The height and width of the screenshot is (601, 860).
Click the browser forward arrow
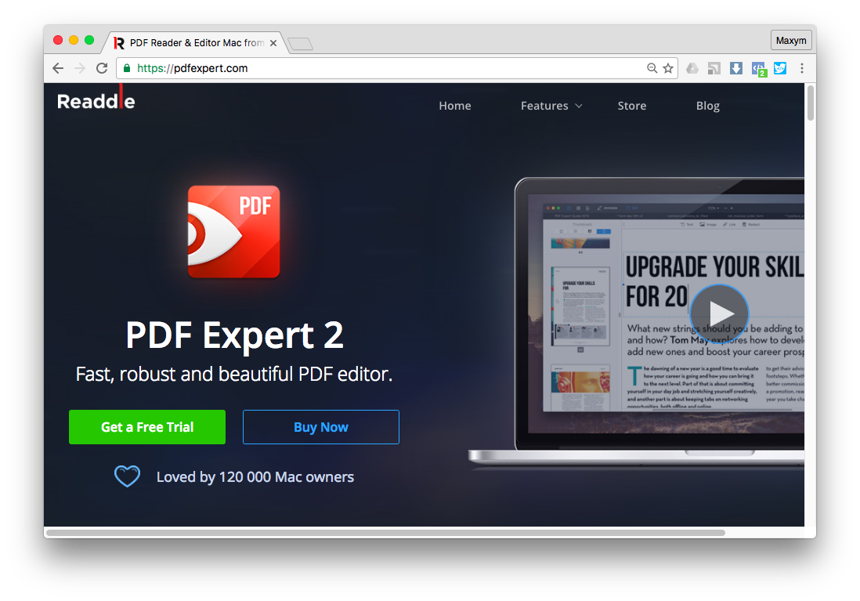coord(80,68)
